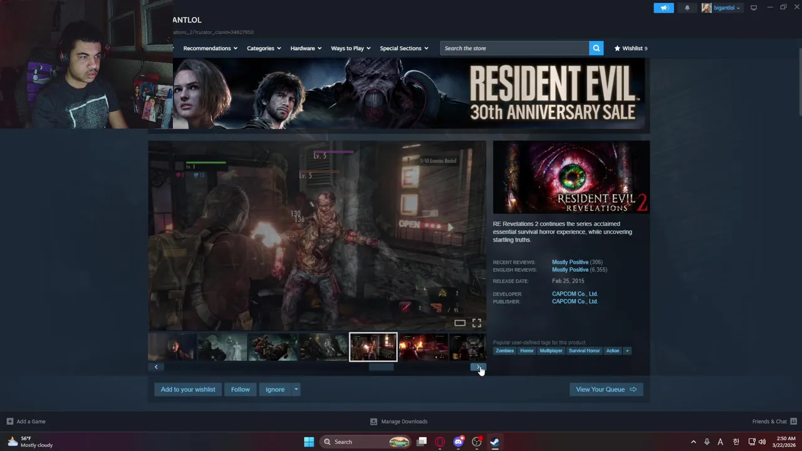Toggle theater mode on the screenshot viewer
802x451 pixels.
click(x=460, y=323)
